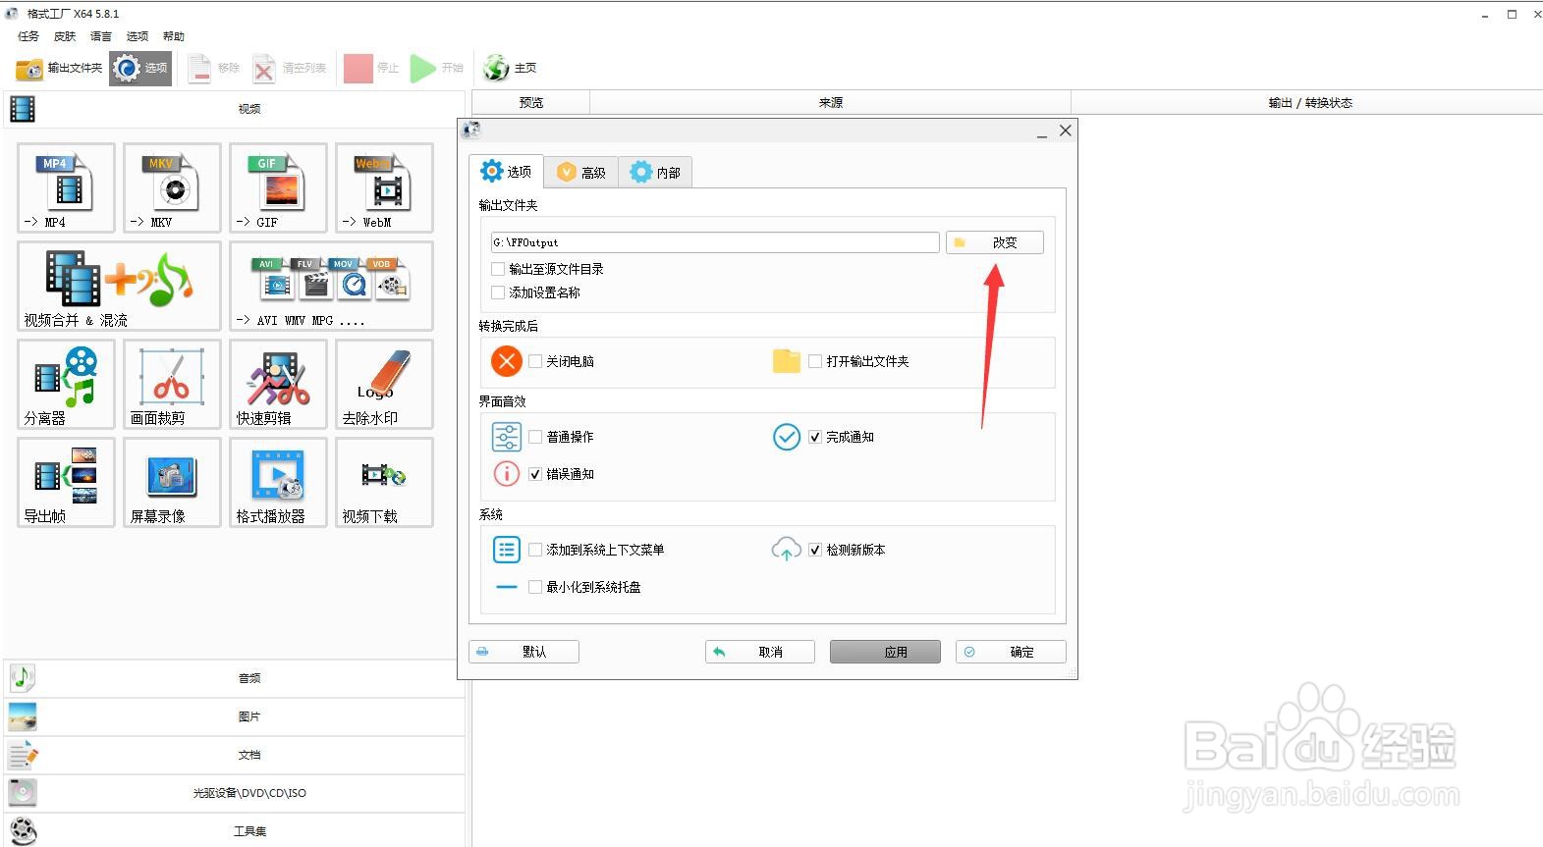1543x847 pixels.
Task: Expand the 图片 category panel
Action: click(236, 716)
